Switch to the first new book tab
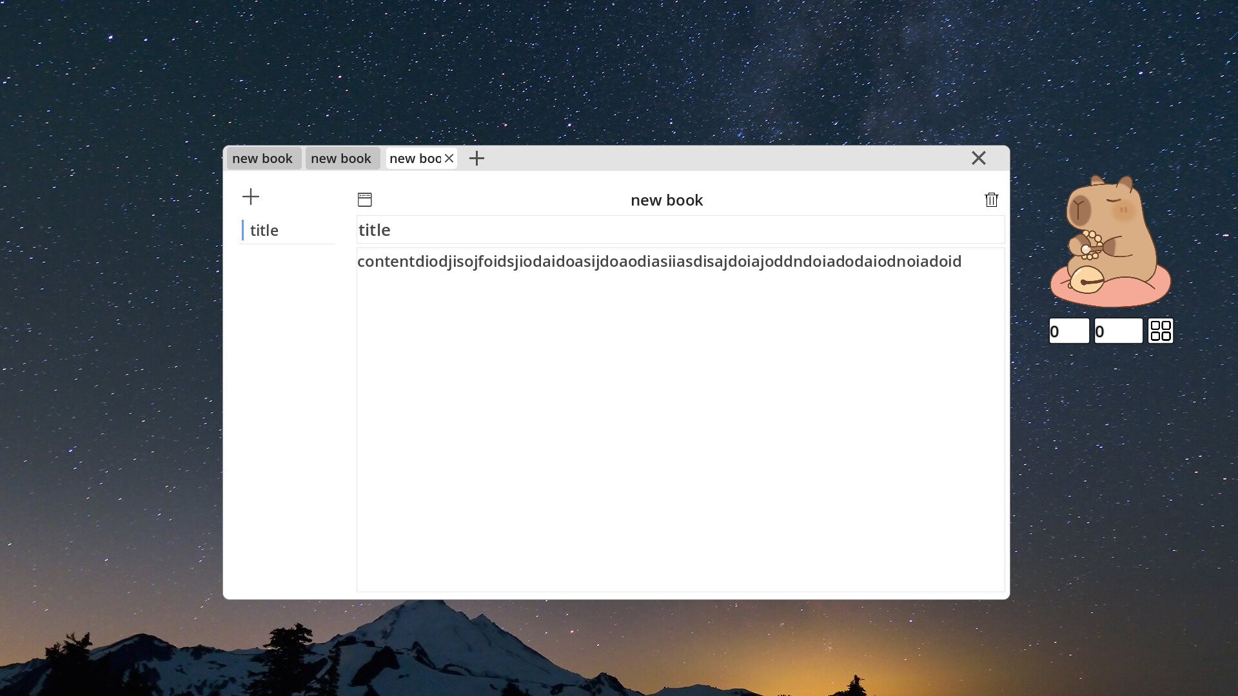 (263, 159)
